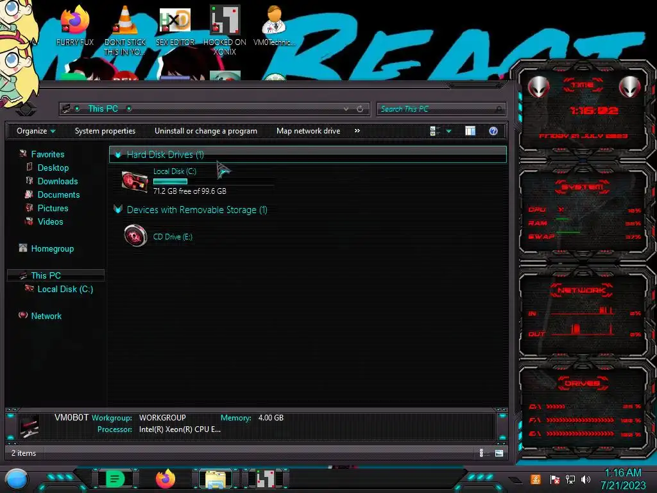
Task: Click the refresh icon in the address bar
Action: (360, 109)
